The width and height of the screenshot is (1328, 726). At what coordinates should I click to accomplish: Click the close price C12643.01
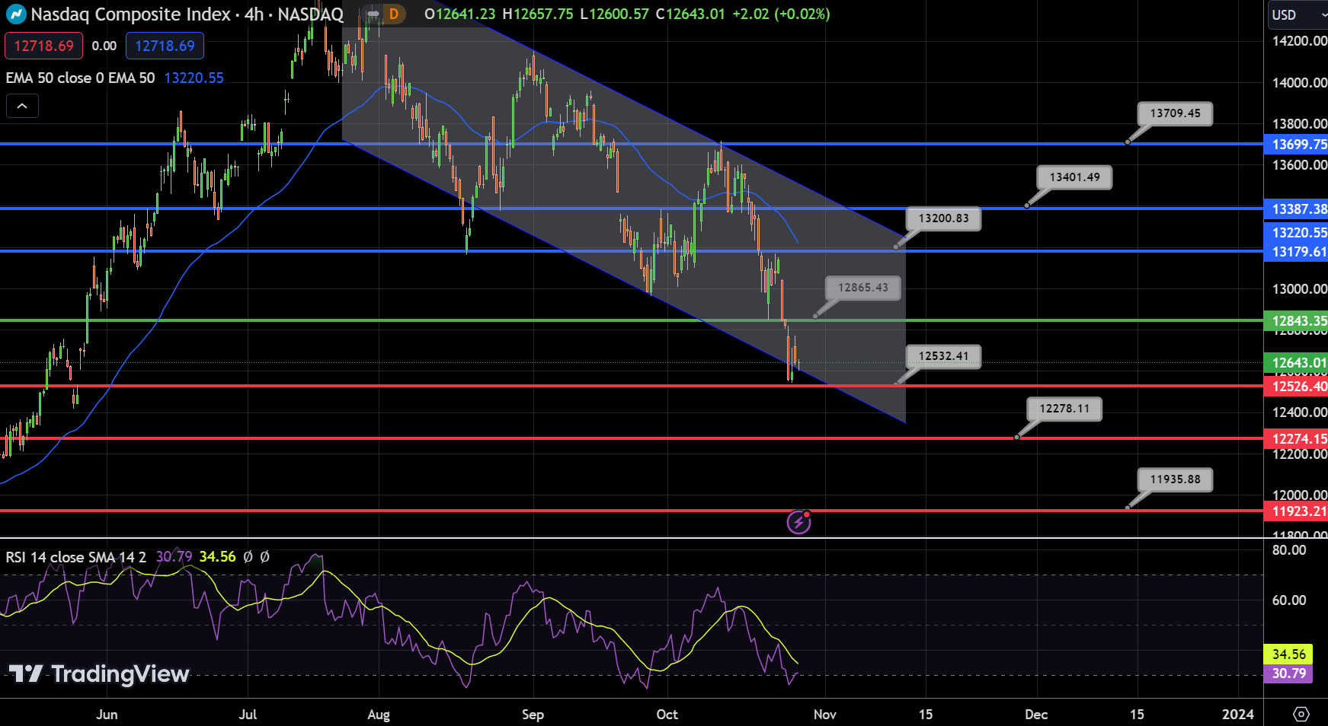(x=690, y=14)
